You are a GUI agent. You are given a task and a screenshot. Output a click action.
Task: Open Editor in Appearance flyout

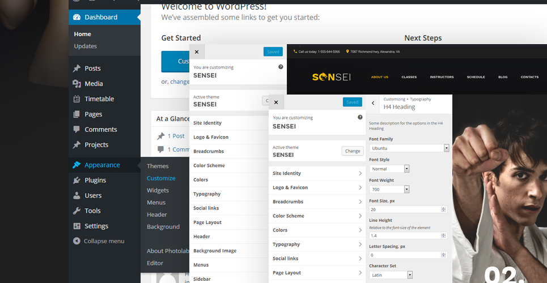coord(155,263)
